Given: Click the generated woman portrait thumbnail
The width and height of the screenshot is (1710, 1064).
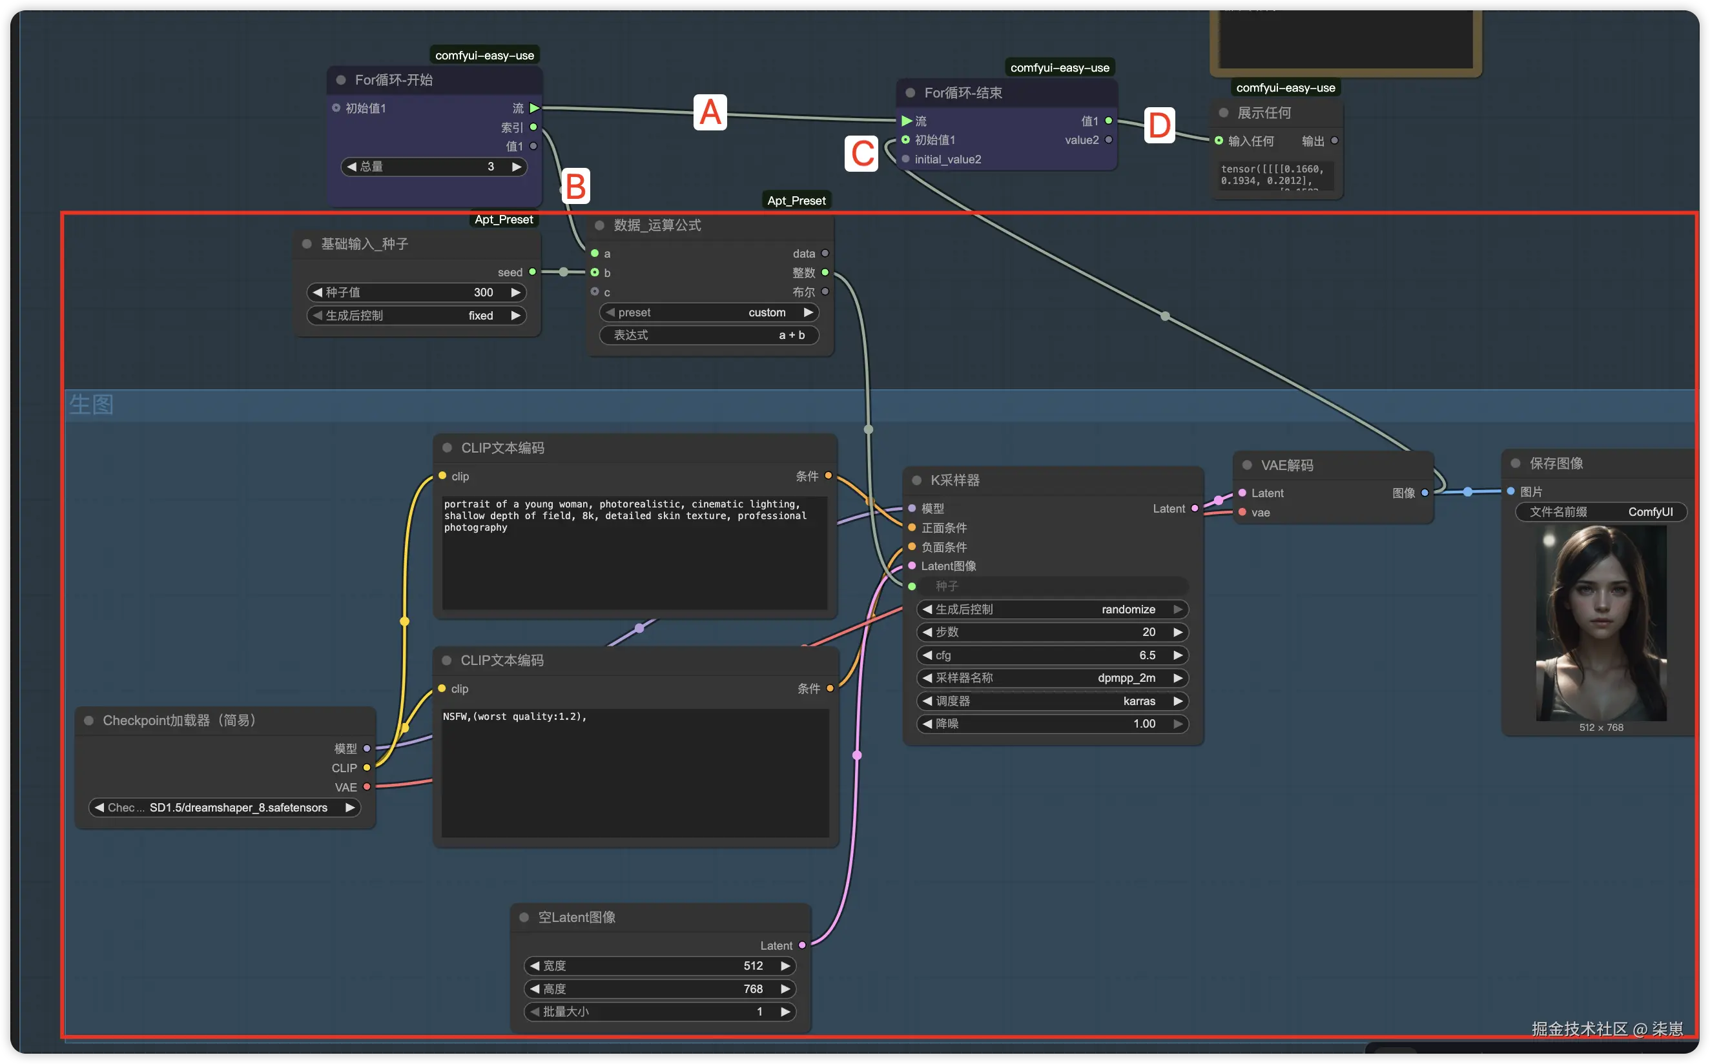Looking at the screenshot, I should (x=1601, y=623).
